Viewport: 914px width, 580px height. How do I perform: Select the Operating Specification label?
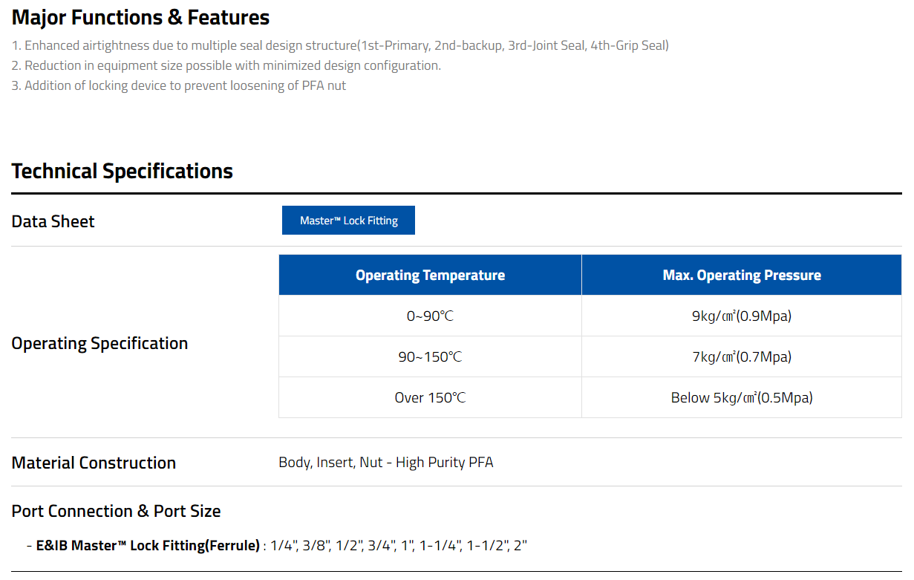coord(99,343)
